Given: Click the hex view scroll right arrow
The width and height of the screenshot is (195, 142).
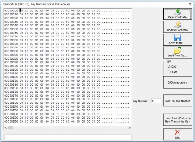Looking at the screenshot, I should [129, 127].
